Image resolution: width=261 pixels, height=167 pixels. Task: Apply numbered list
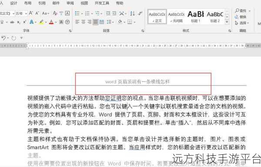pyautogui.click(x=87, y=13)
